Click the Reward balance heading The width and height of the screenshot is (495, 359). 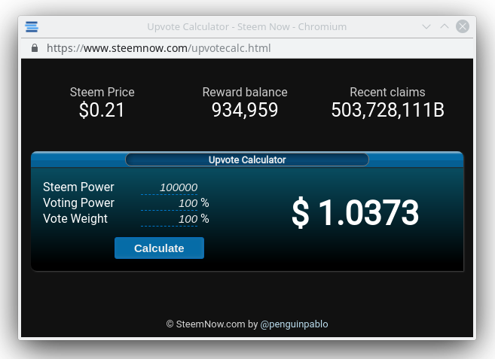coord(245,92)
